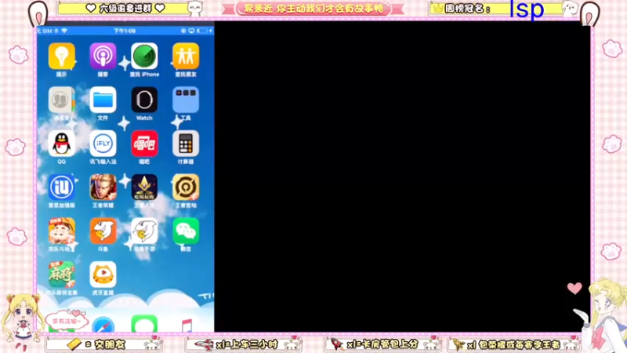
Task: Open Safari in the dock
Action: click(103, 325)
